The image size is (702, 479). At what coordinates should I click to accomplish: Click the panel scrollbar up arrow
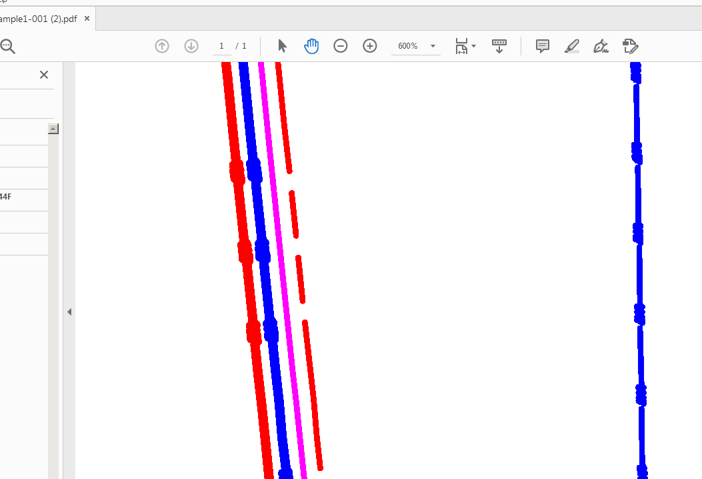(x=53, y=129)
